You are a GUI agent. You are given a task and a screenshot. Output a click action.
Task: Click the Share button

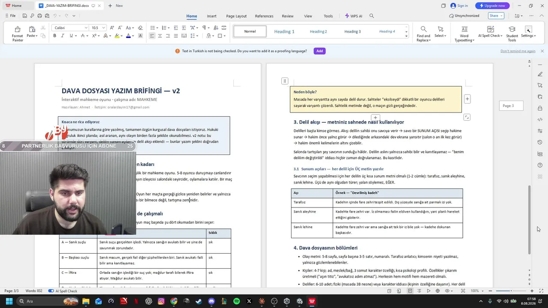coord(496,16)
